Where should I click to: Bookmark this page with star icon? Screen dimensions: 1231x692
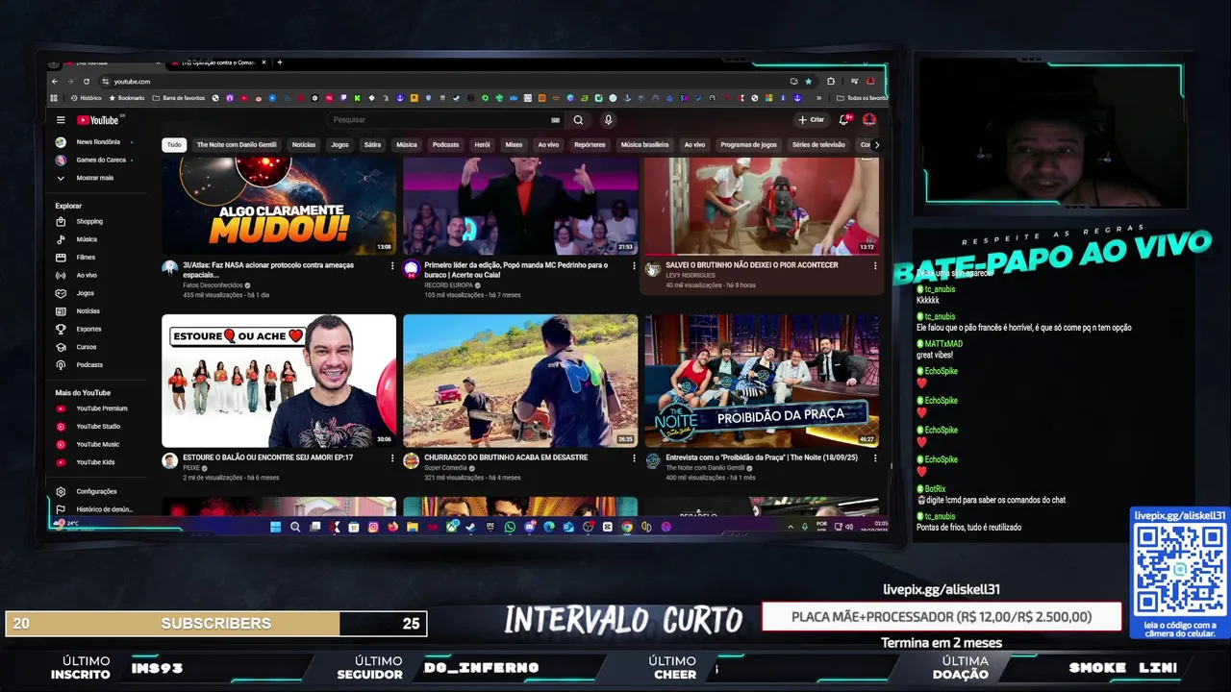808,82
